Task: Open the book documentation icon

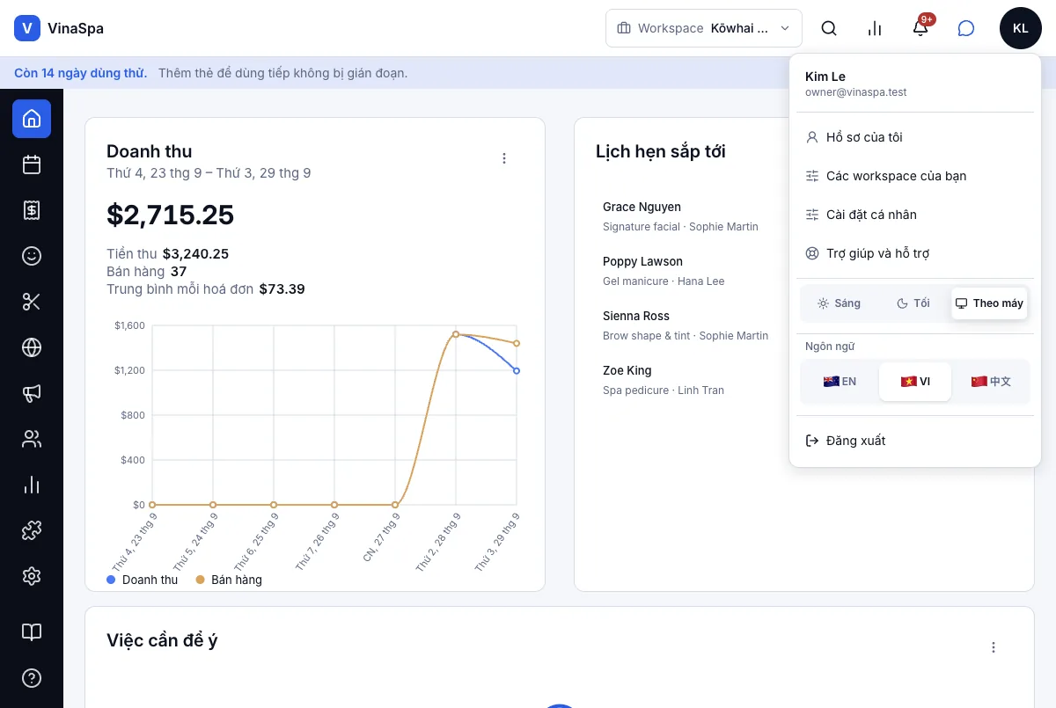Action: point(32,632)
